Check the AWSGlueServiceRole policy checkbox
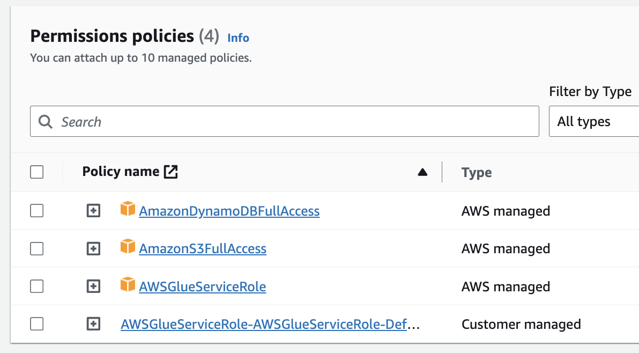 tap(36, 286)
